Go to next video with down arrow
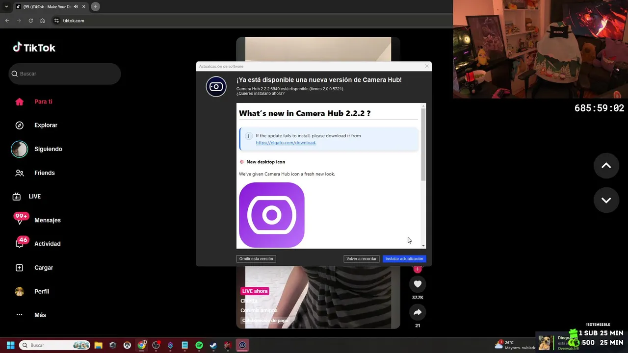This screenshot has height=353, width=628. [606, 200]
